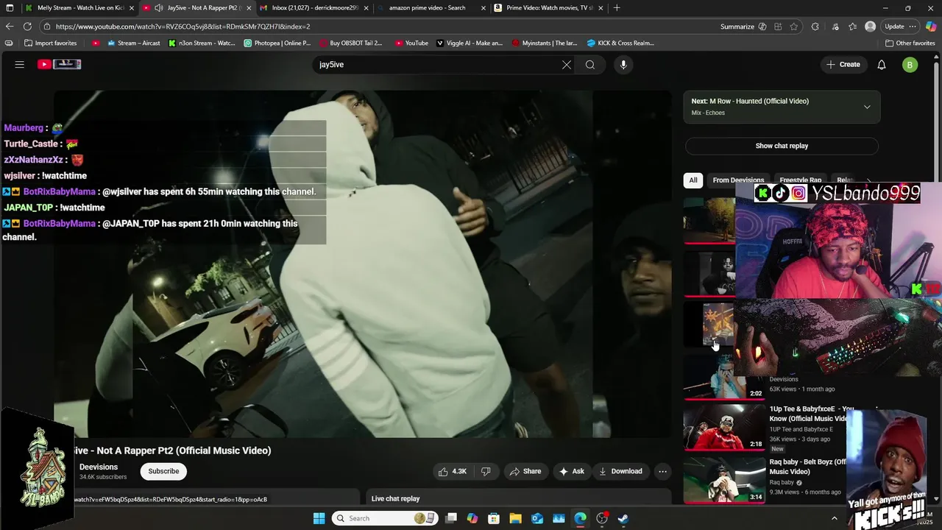The height and width of the screenshot is (530, 942).
Task: Open the Raq baby Belt Boyz thumbnail
Action: [725, 479]
